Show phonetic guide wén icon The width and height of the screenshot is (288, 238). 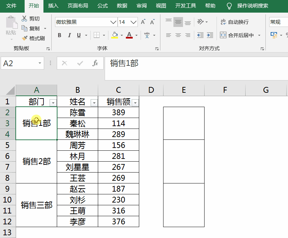click(147, 35)
